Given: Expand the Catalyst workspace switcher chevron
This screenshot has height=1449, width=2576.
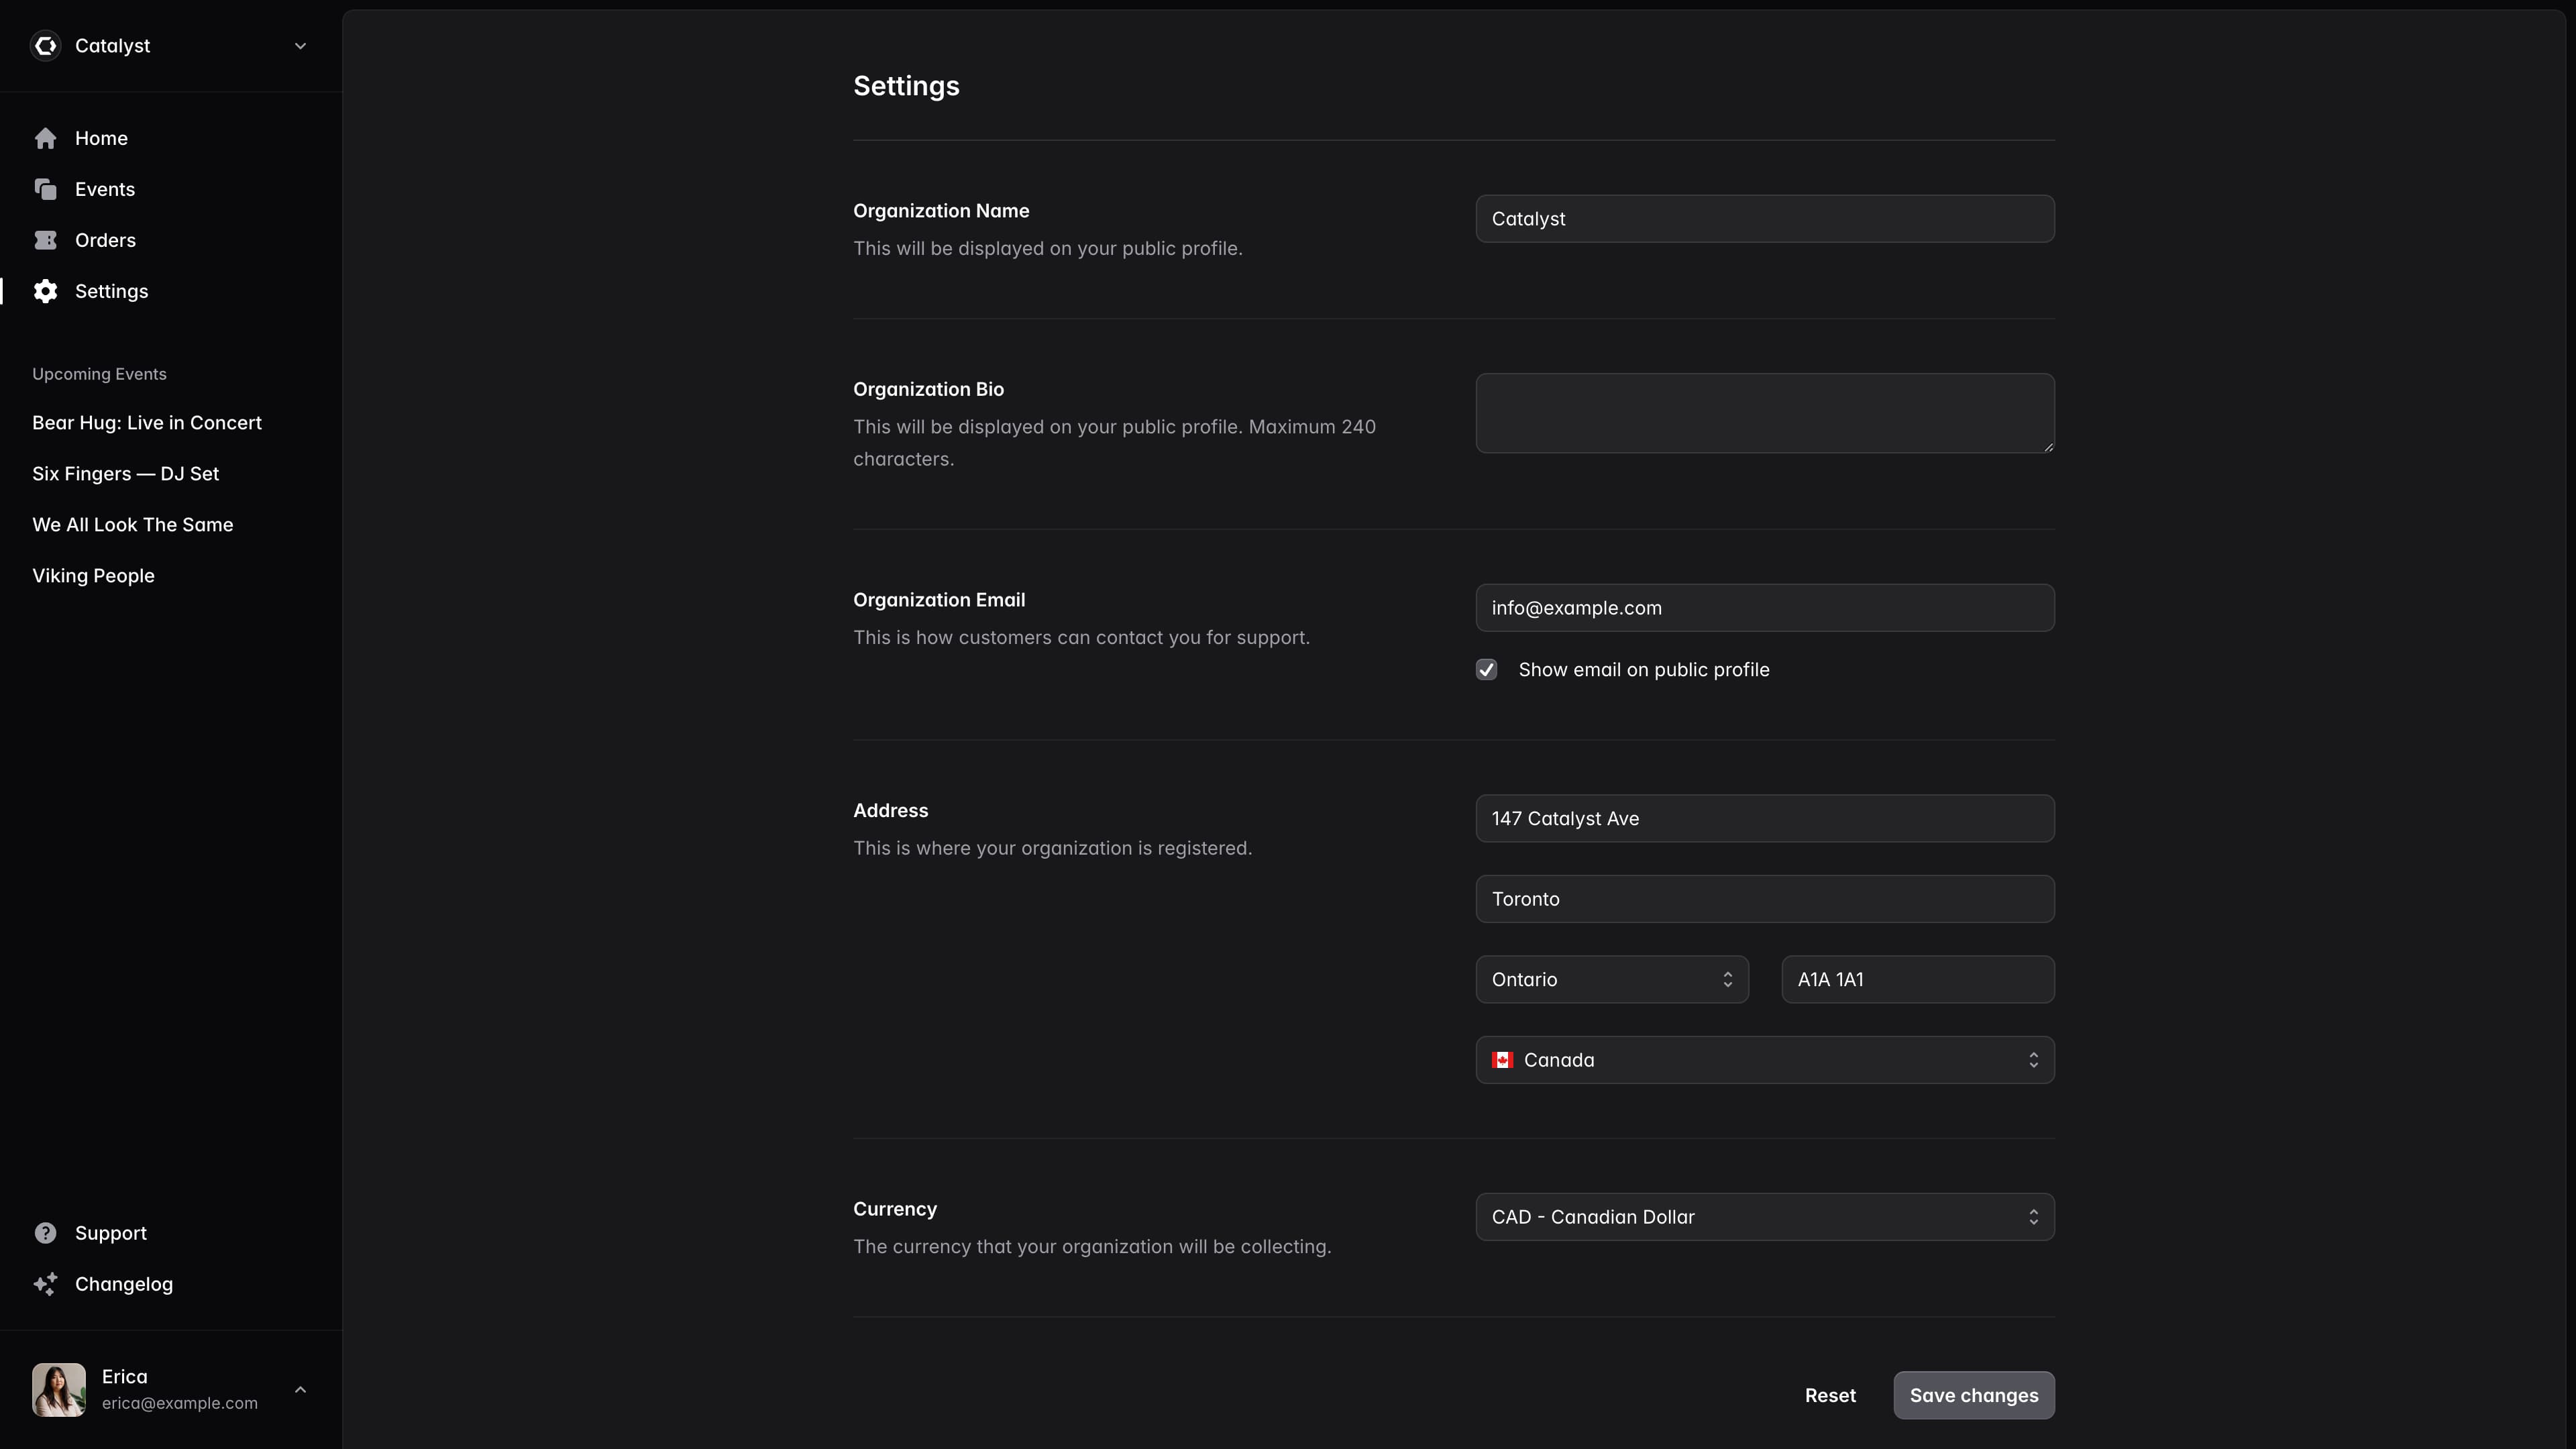Looking at the screenshot, I should [300, 46].
